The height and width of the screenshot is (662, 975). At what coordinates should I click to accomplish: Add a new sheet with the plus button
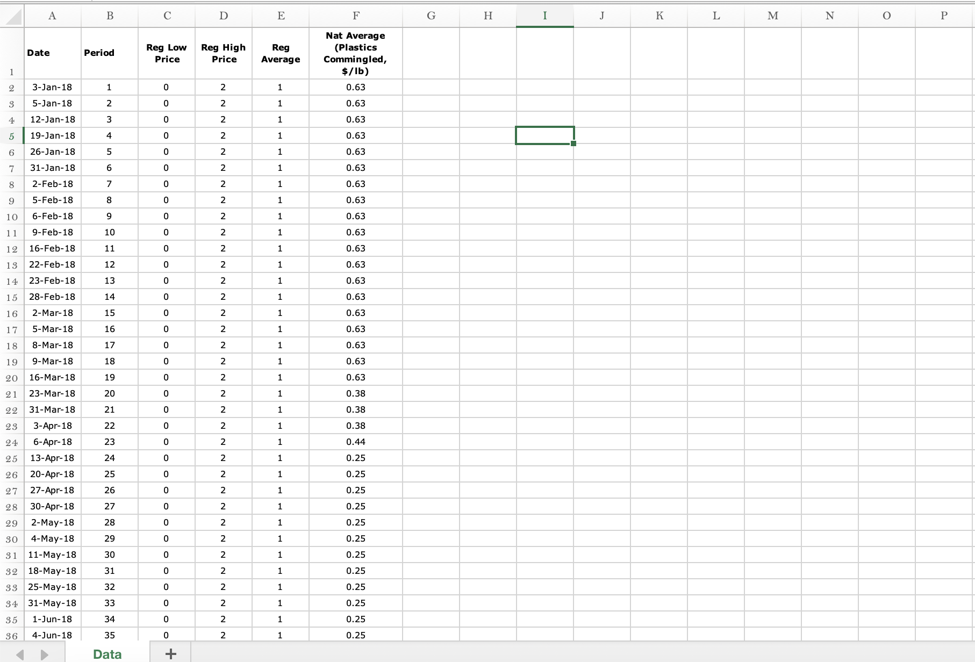tap(171, 653)
